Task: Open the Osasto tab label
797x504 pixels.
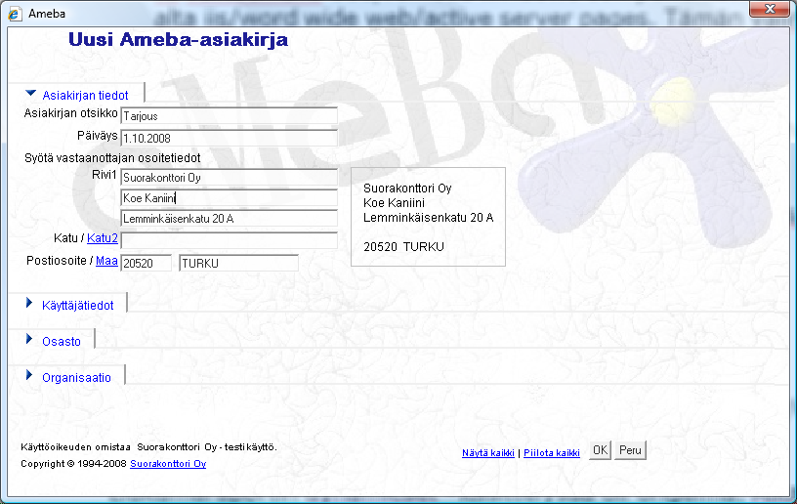Action: (62, 342)
